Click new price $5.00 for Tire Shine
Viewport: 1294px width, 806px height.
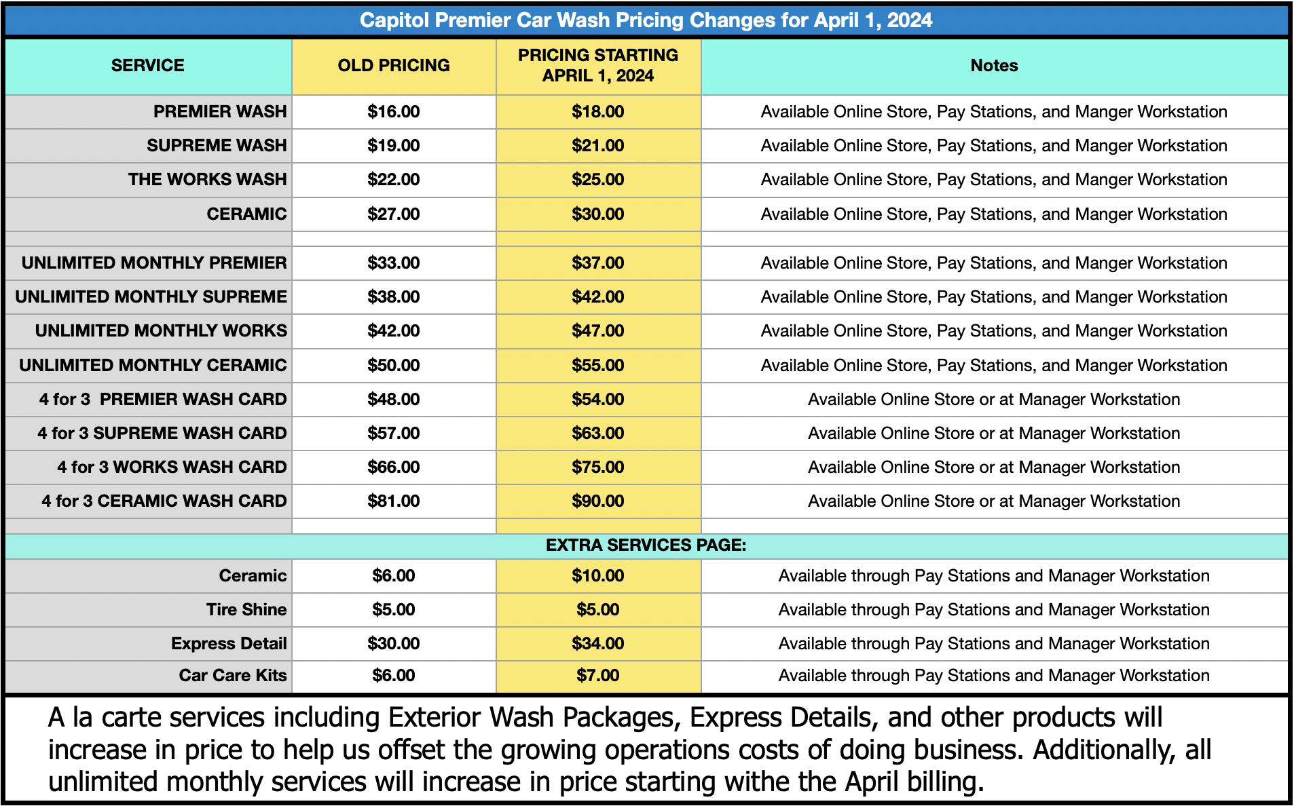598,610
